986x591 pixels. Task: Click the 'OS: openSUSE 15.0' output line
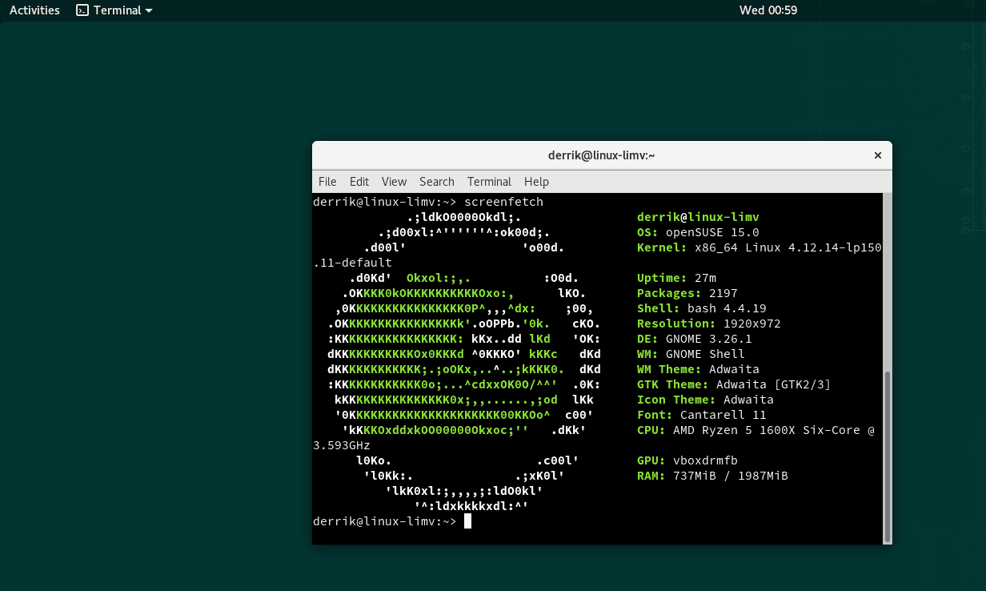pos(698,232)
